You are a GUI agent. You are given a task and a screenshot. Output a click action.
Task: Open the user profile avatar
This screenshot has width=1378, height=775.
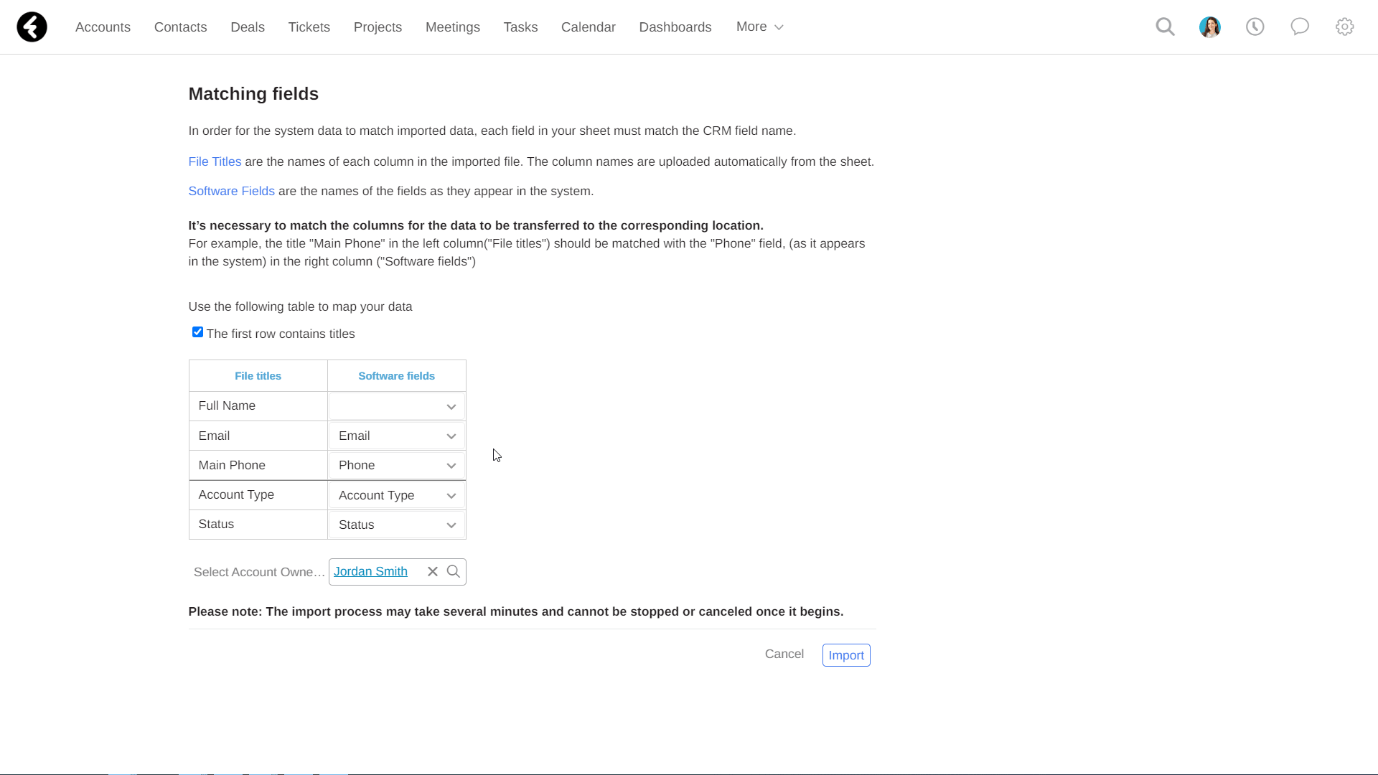1210,27
